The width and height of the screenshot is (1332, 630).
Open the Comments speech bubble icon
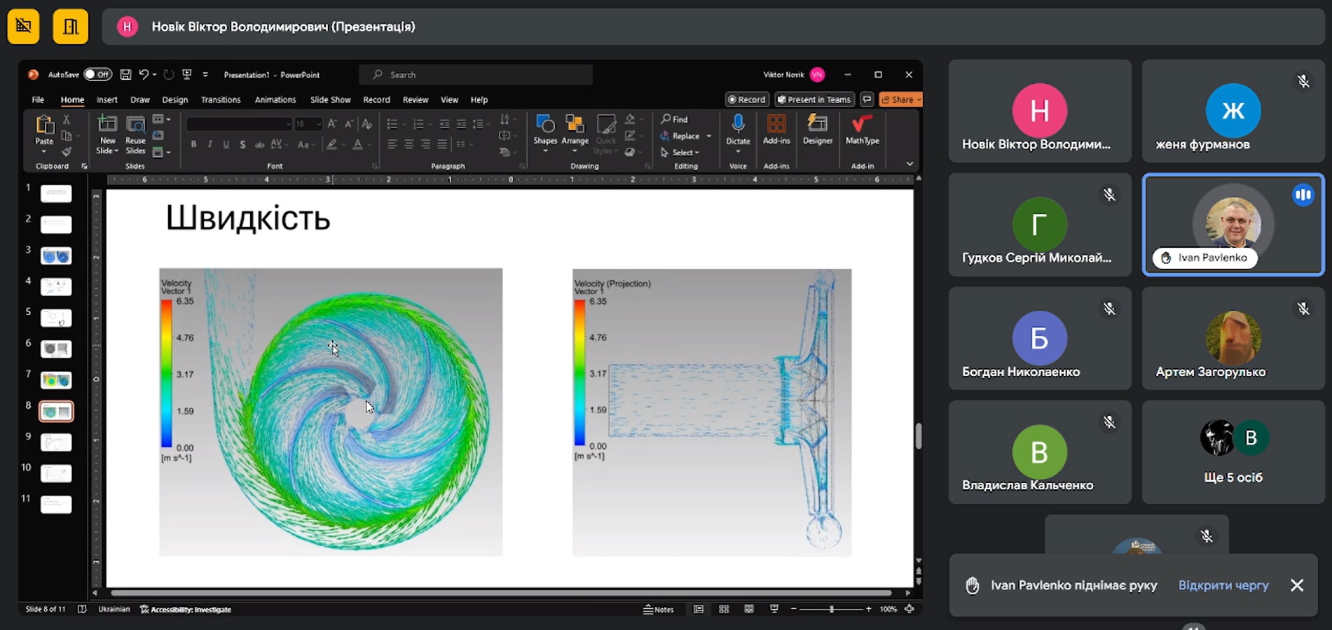click(867, 99)
